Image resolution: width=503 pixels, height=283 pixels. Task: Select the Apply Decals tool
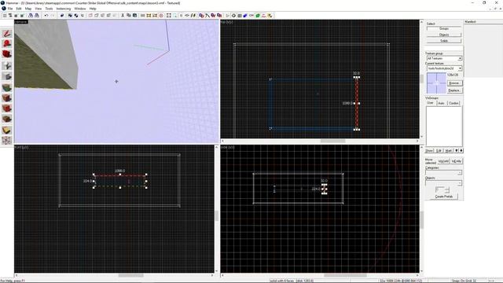[x=7, y=108]
